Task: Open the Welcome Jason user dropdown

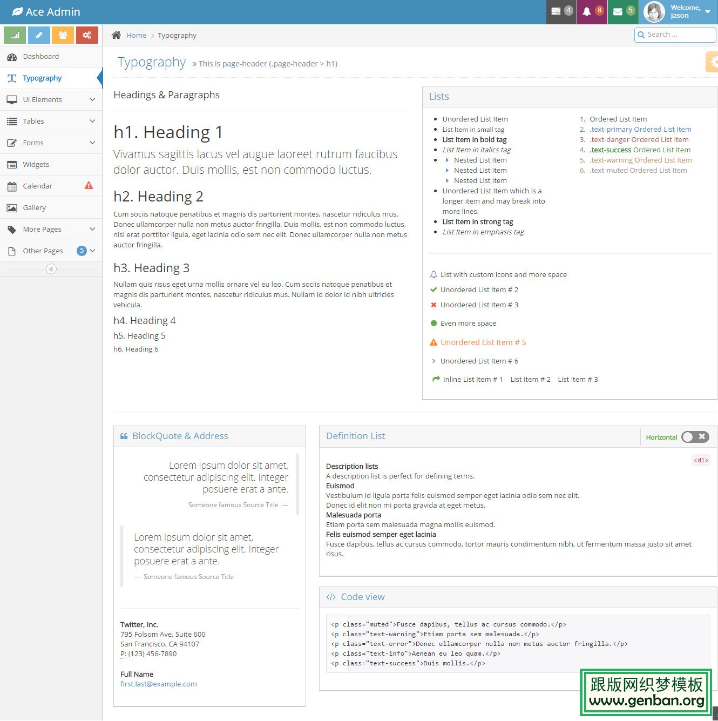Action: (x=678, y=12)
